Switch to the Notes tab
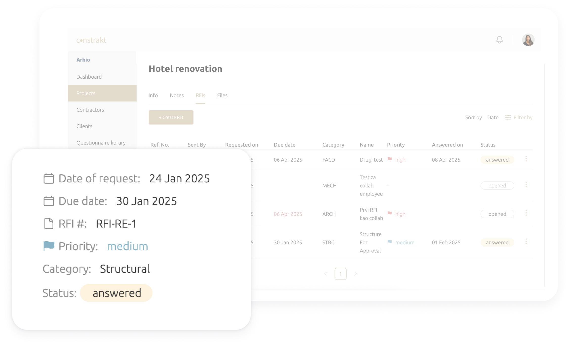Screen dimensions: 570x346 (177, 95)
